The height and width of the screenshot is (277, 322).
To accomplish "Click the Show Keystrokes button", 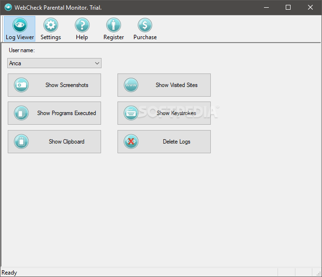I will 164,113.
